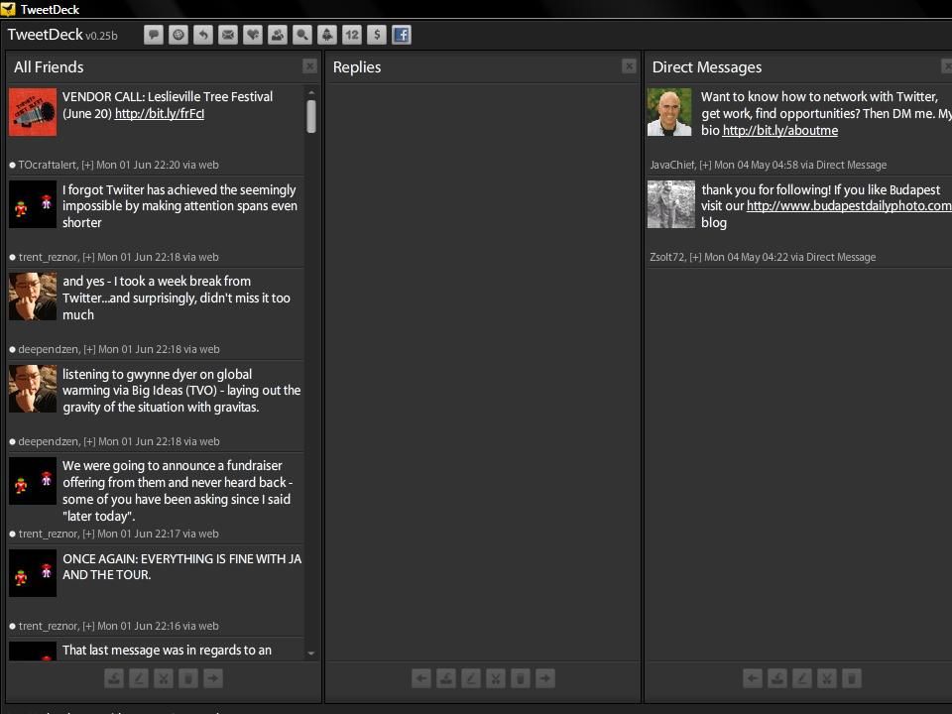Click the pencil filter icon under Replies
952x714 pixels.
471,678
